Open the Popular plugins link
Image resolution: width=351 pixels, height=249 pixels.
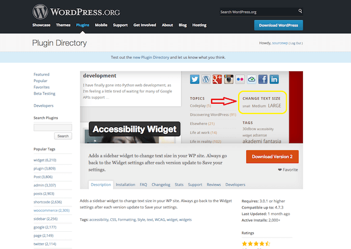click(40, 81)
